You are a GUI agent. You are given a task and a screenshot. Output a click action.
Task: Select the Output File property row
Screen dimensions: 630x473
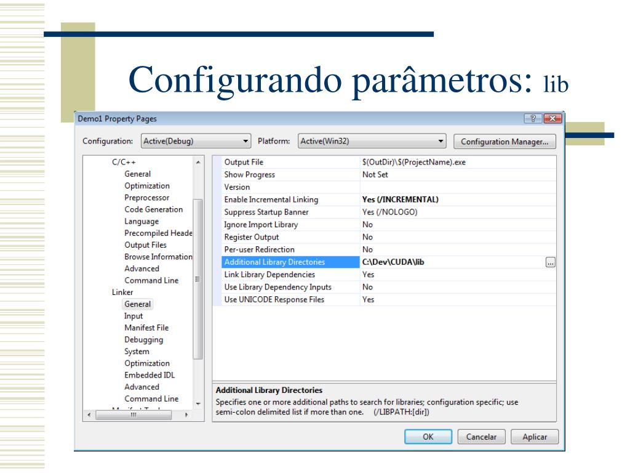389,162
